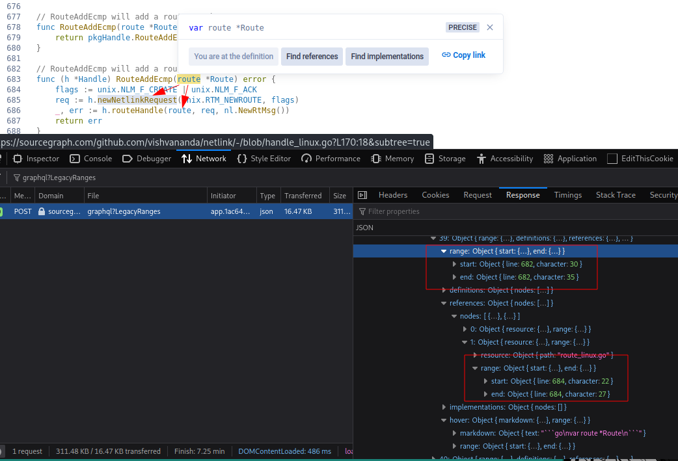The image size is (678, 461).
Task: Click the PRECISE badge in popover
Action: pos(462,27)
